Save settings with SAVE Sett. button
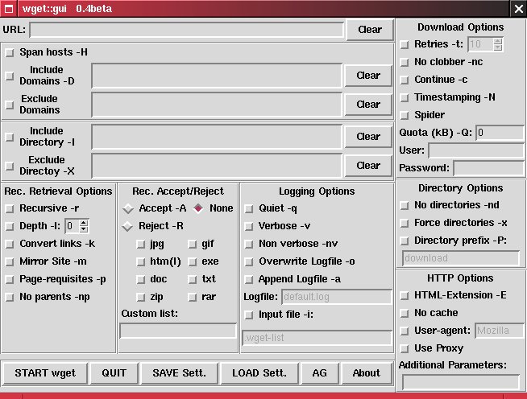Viewport: 527px width, 399px height. pos(179,373)
